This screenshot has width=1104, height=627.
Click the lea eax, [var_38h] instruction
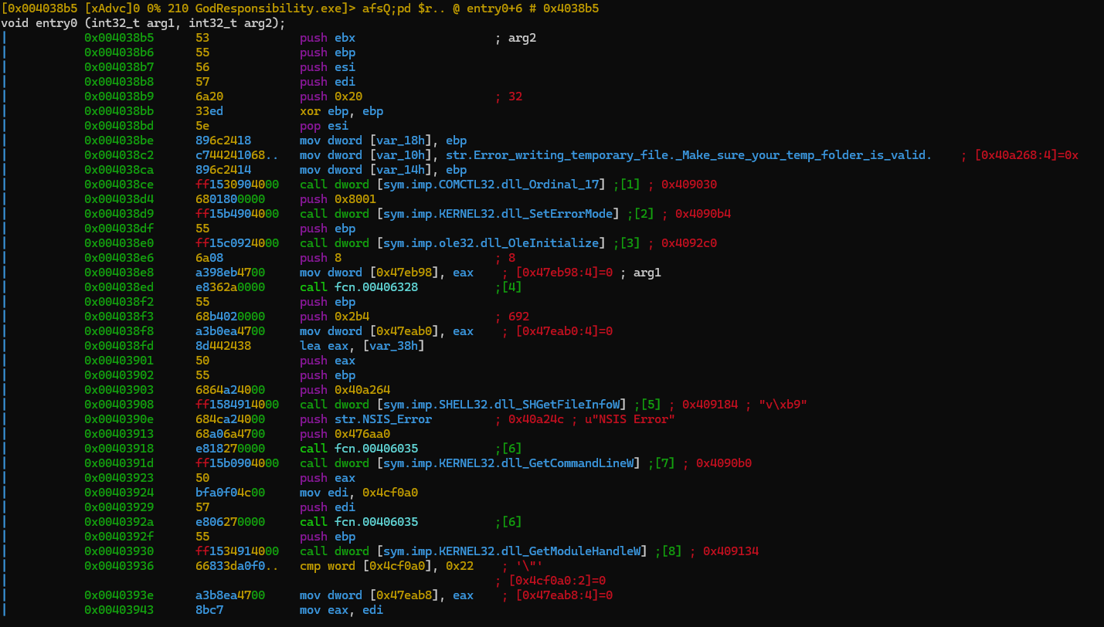(x=362, y=347)
